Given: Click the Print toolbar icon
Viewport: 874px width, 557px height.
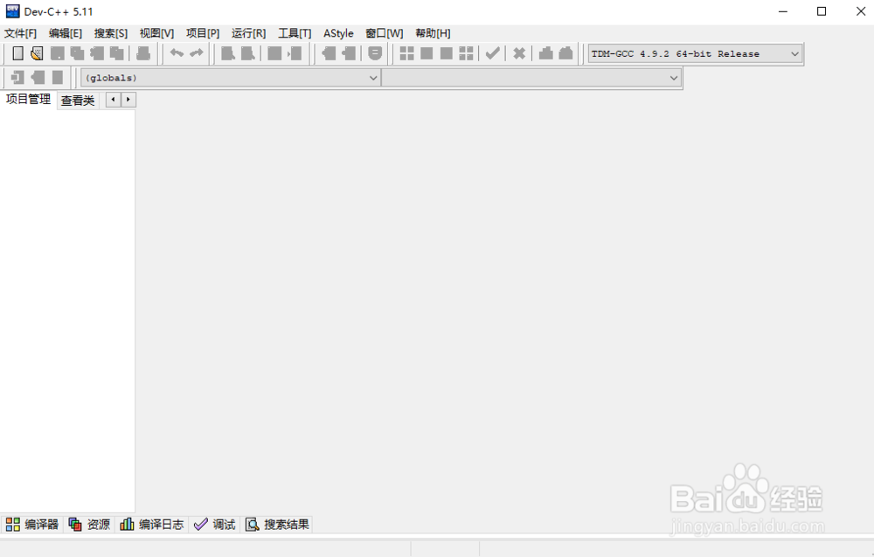Looking at the screenshot, I should 143,53.
